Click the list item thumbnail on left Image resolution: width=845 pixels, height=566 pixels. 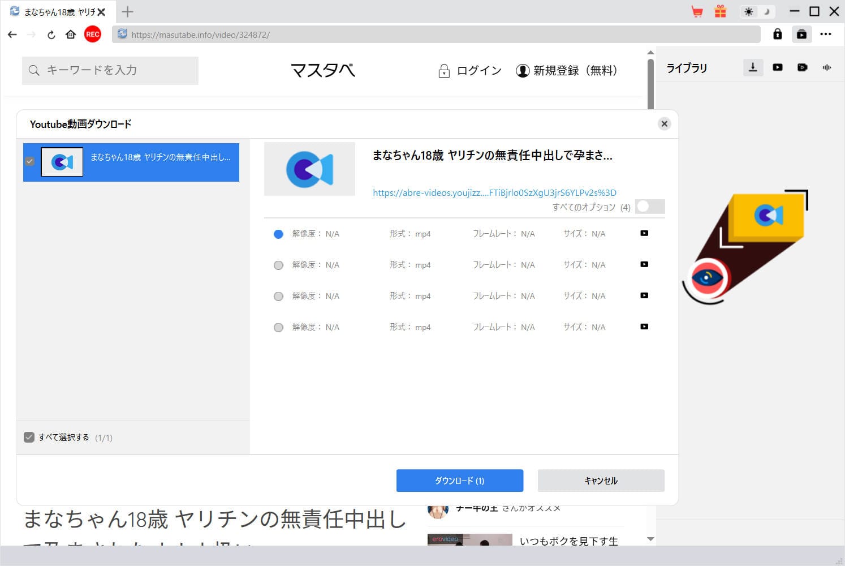click(62, 162)
